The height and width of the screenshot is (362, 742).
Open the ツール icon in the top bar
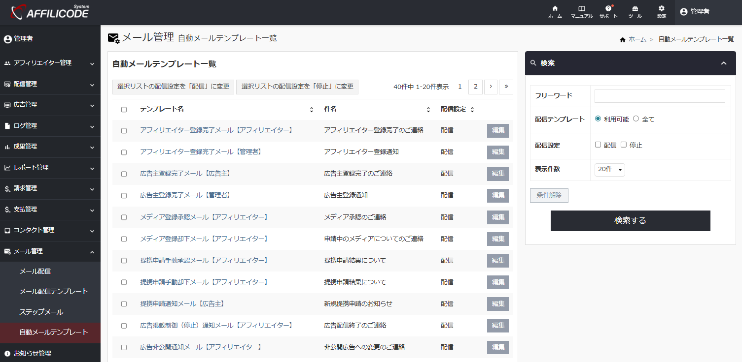click(635, 12)
